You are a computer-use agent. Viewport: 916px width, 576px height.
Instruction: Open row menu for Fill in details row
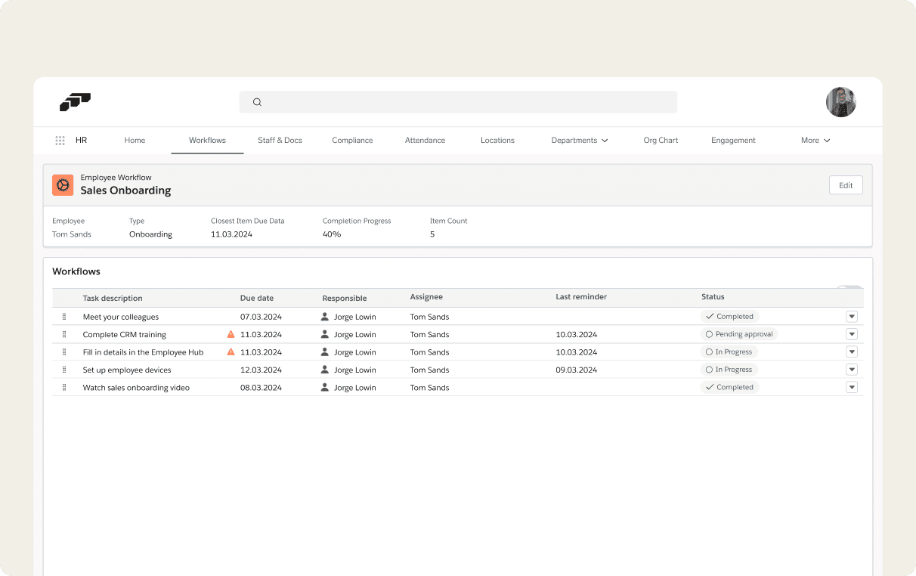click(x=852, y=351)
